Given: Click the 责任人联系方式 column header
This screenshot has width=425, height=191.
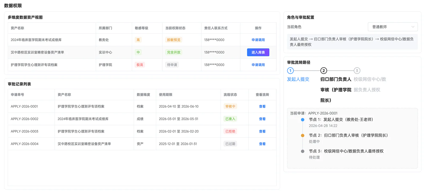Looking at the screenshot, I should click(x=216, y=28).
